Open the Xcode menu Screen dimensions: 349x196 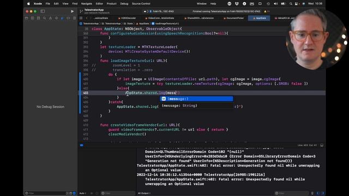(x=38, y=4)
